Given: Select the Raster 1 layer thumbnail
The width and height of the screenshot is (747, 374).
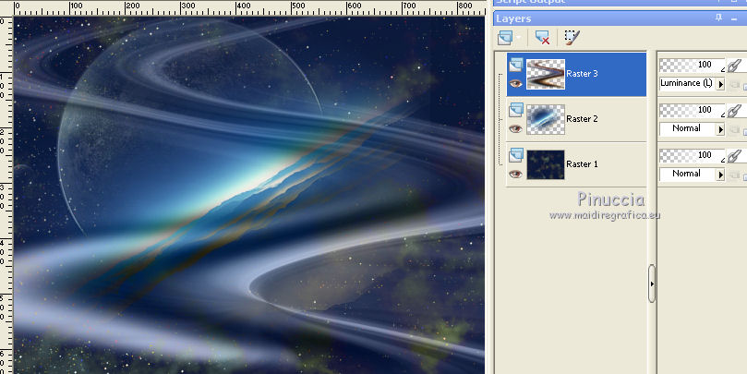Looking at the screenshot, I should tap(546, 164).
